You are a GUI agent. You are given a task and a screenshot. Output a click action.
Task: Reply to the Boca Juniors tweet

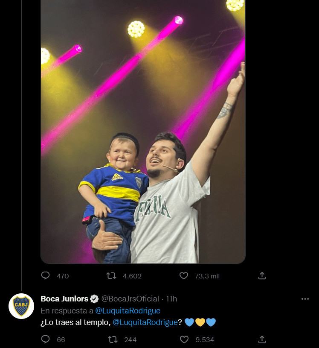(46, 339)
